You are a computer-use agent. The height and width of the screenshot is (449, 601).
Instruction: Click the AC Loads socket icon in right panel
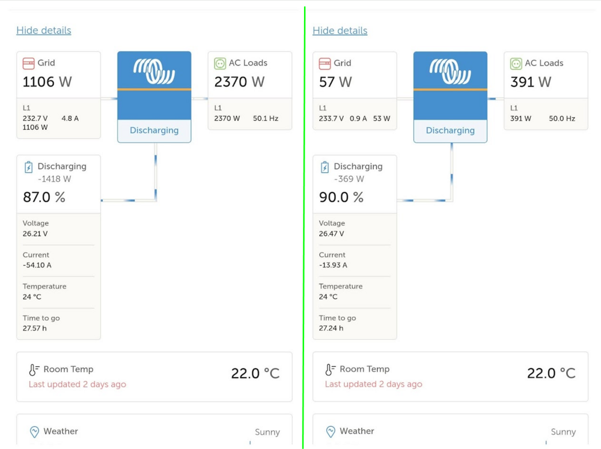click(x=516, y=63)
